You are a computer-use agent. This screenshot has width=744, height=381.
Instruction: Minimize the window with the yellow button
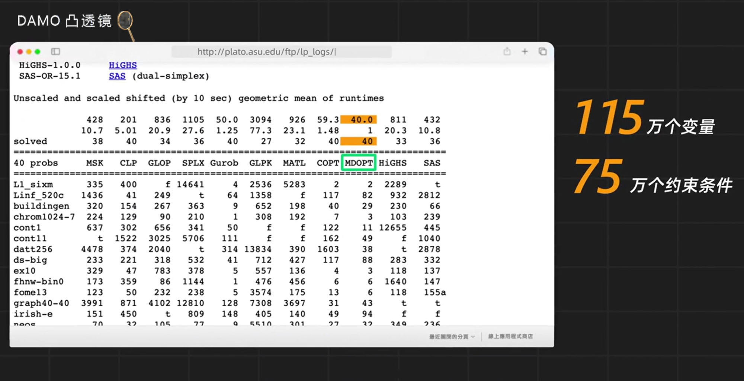click(29, 52)
